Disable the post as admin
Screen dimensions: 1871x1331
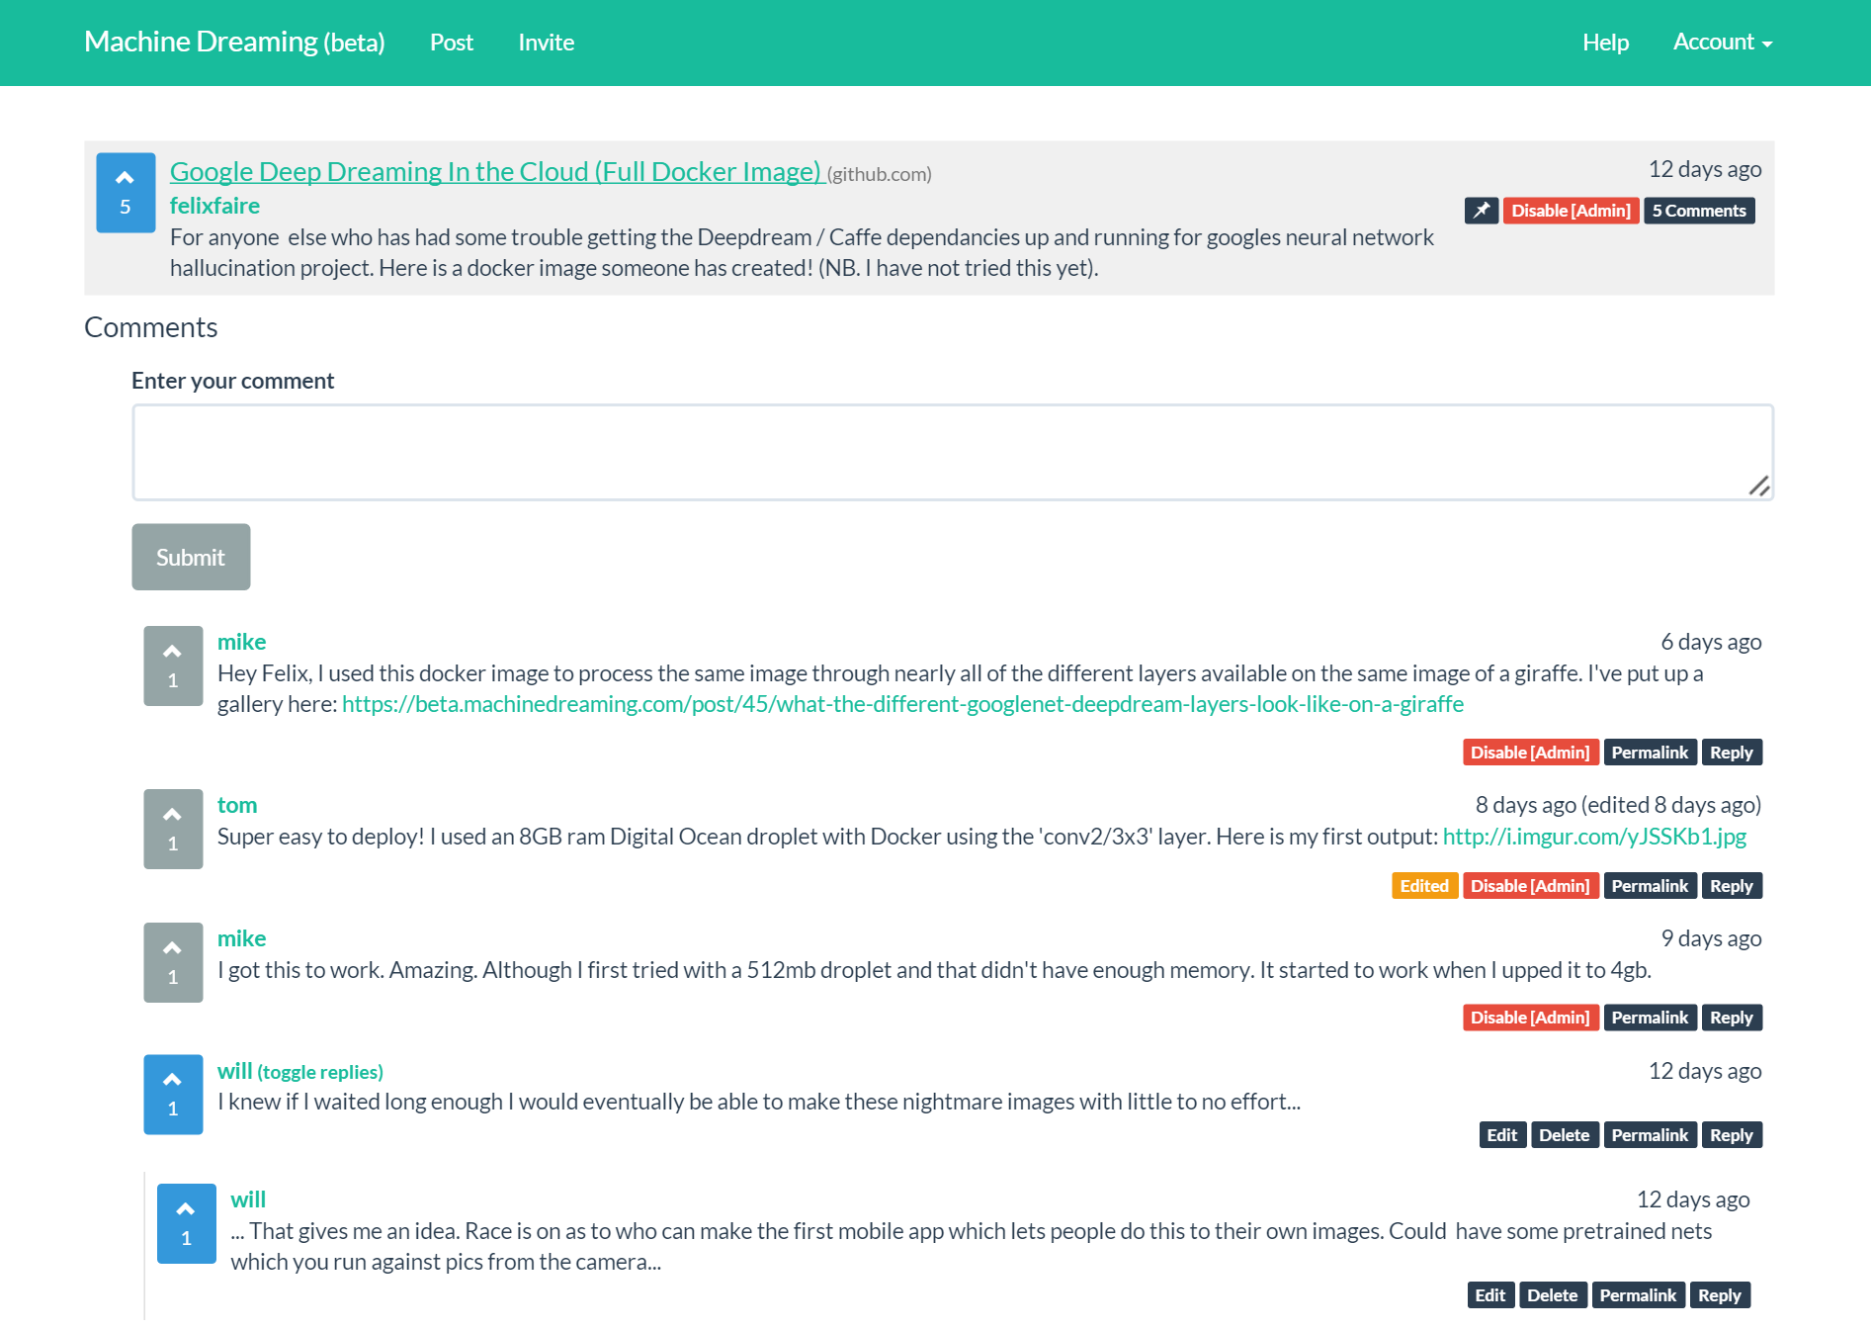pos(1571,211)
